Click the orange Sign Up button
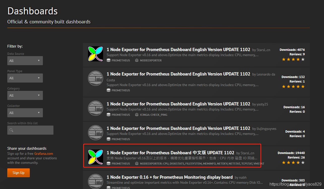This screenshot has height=189, width=324. pos(18,173)
